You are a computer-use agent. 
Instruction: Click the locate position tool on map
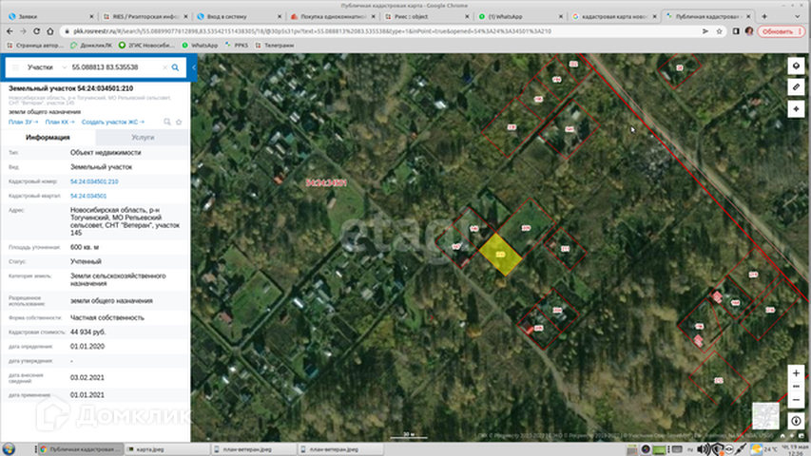[796, 109]
